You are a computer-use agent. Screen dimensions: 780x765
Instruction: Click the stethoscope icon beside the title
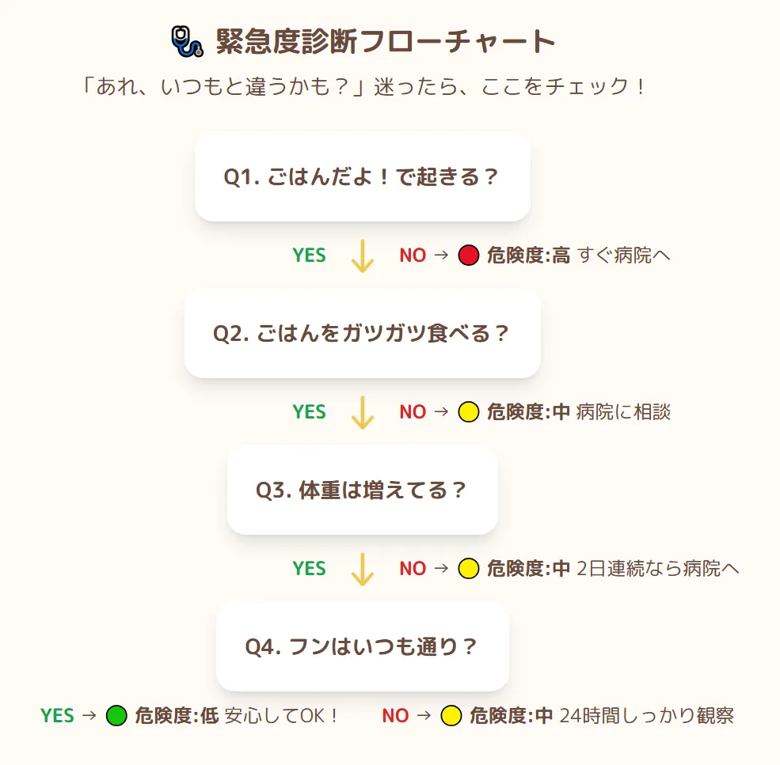[188, 42]
